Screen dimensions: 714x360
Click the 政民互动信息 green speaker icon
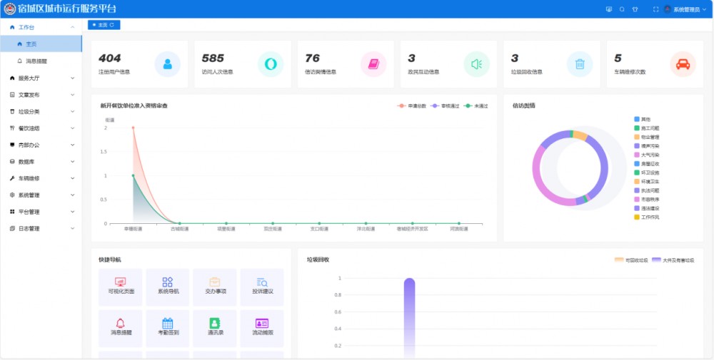tap(477, 64)
